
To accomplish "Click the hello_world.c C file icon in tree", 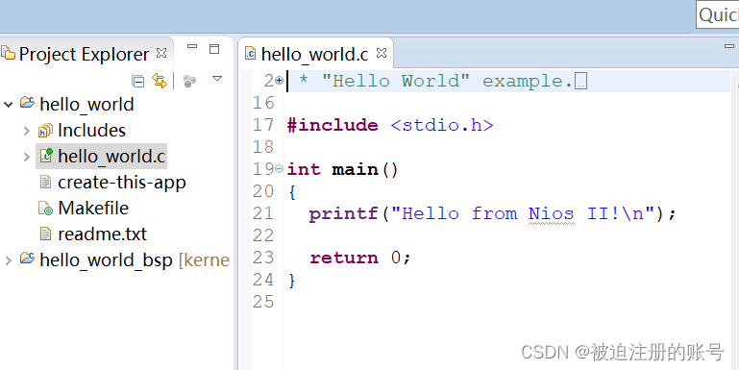I will point(45,156).
